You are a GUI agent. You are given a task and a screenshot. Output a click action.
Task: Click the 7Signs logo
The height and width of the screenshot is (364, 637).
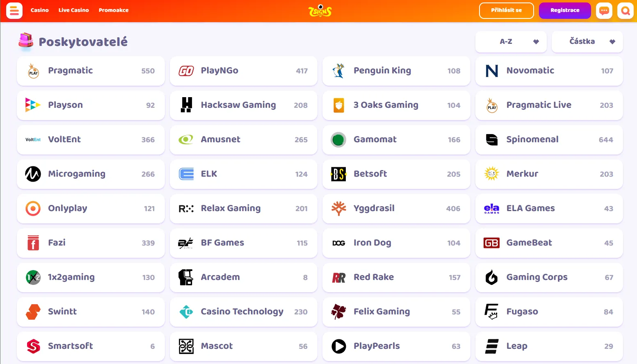point(320,11)
